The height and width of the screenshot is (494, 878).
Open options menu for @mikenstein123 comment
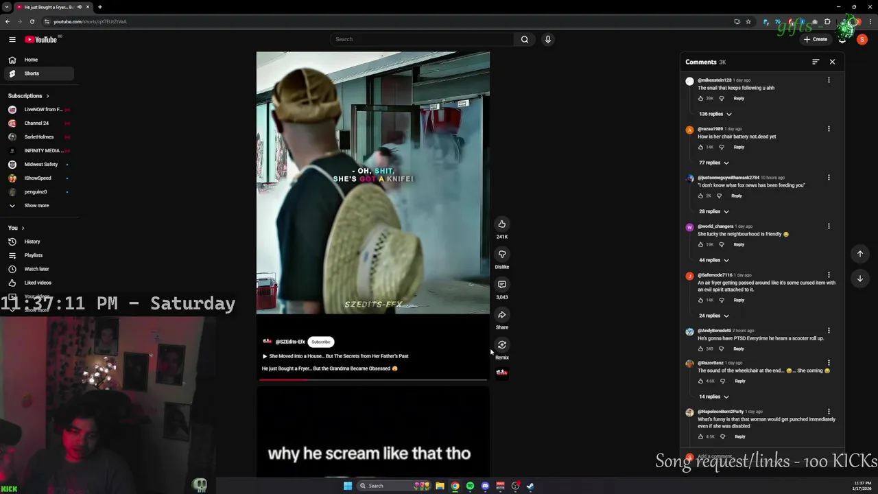pos(829,80)
